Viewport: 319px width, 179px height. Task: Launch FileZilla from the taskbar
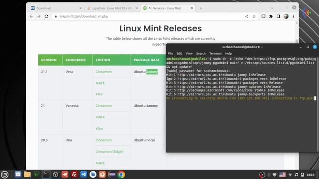[74, 174]
